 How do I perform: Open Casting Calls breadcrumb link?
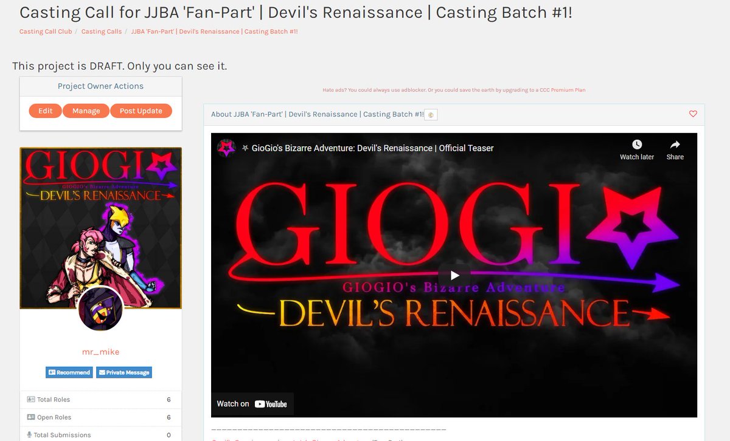102,32
